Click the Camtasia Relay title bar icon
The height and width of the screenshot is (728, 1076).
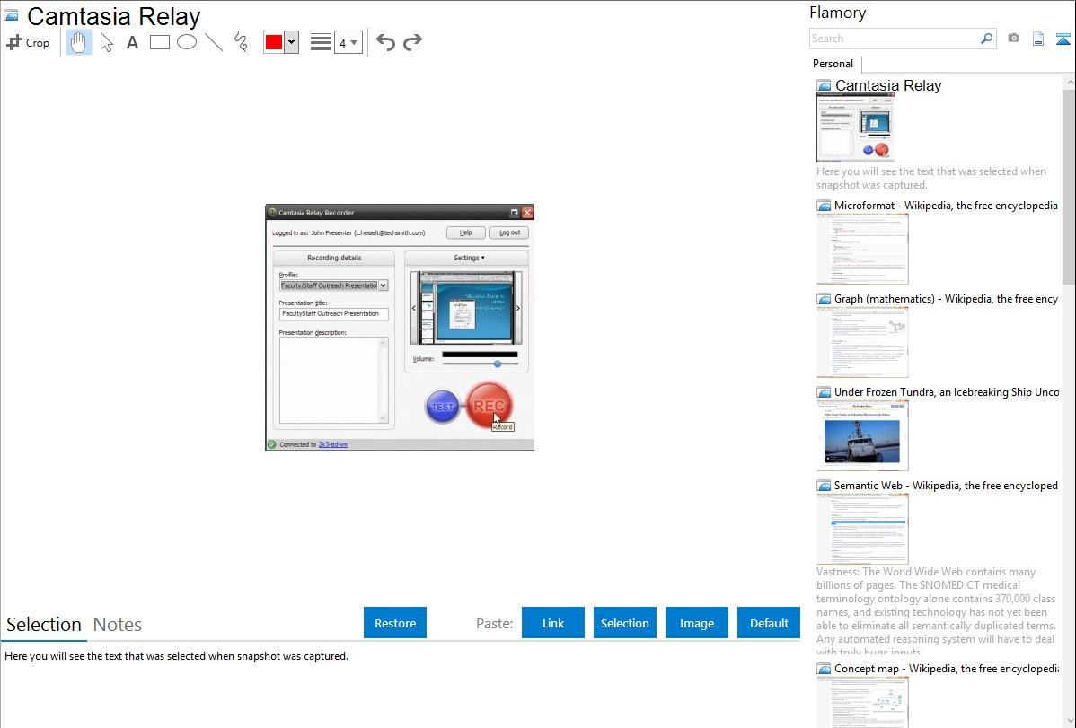[11, 16]
